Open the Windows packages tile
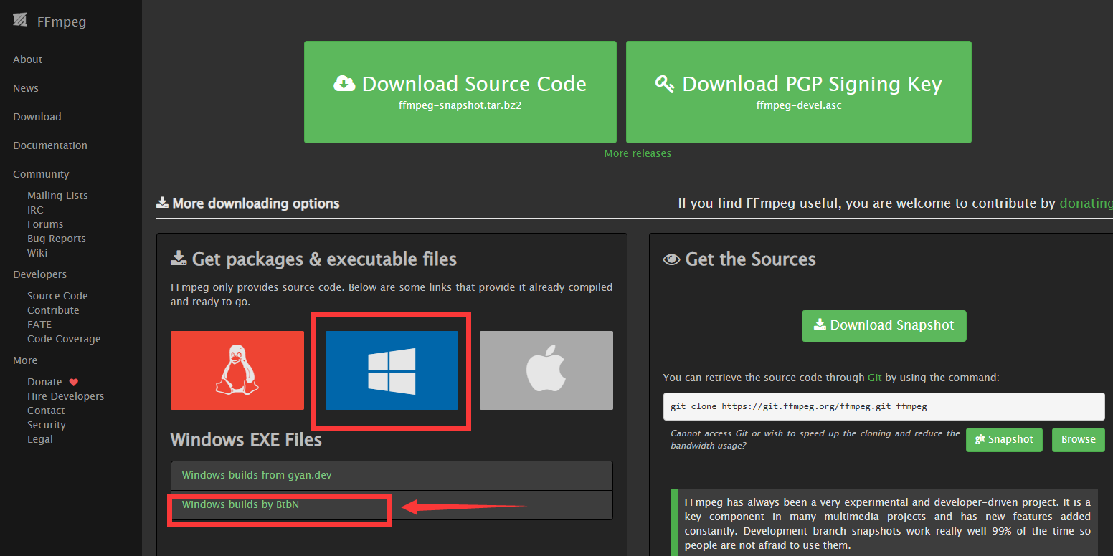This screenshot has width=1113, height=556. tap(392, 370)
